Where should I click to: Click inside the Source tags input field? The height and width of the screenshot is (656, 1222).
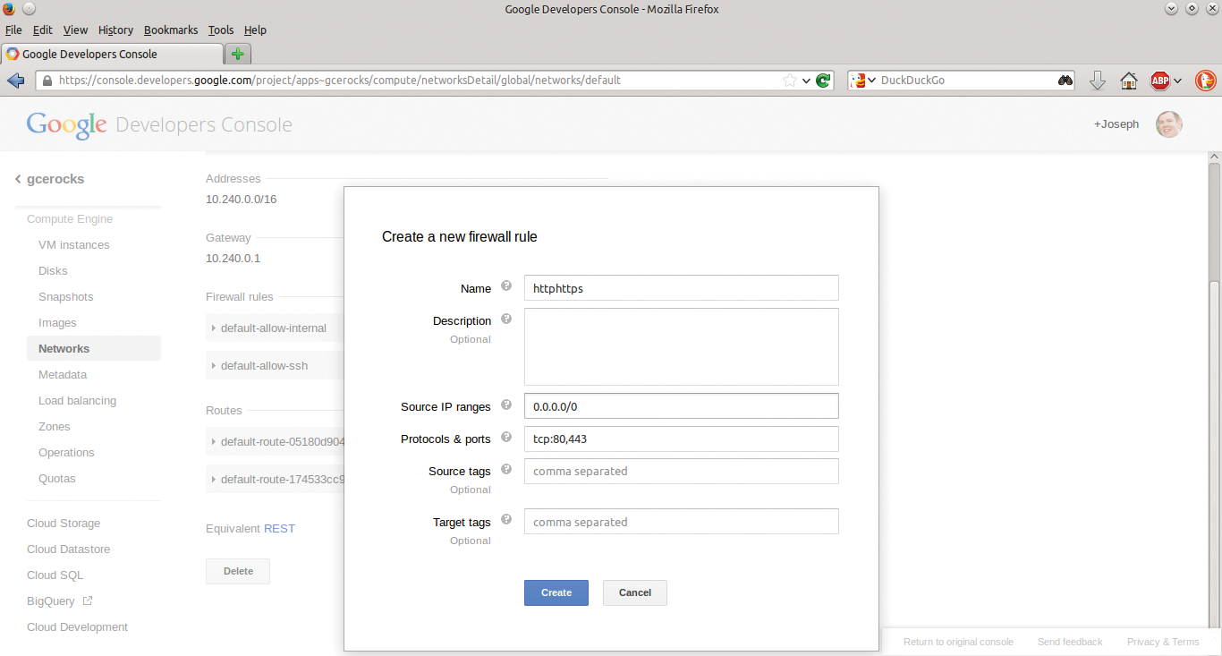tap(681, 471)
